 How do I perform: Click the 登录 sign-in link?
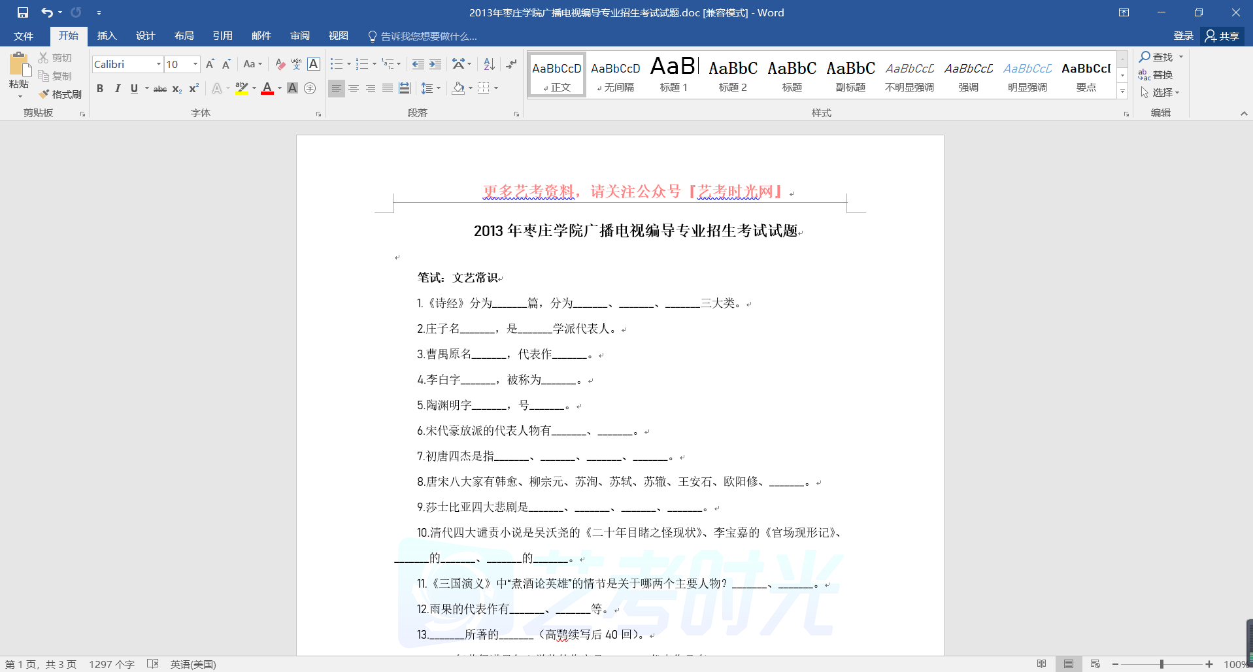[1183, 36]
